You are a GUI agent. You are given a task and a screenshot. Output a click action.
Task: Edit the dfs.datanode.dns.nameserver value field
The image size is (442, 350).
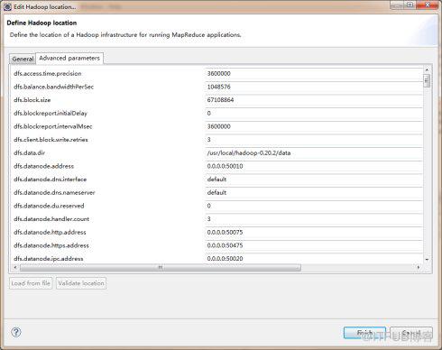[314, 193]
